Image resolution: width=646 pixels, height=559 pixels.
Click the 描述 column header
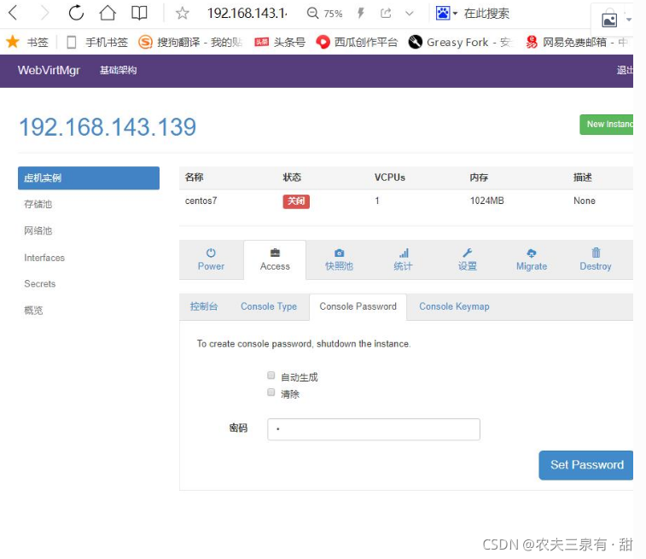coord(583,178)
